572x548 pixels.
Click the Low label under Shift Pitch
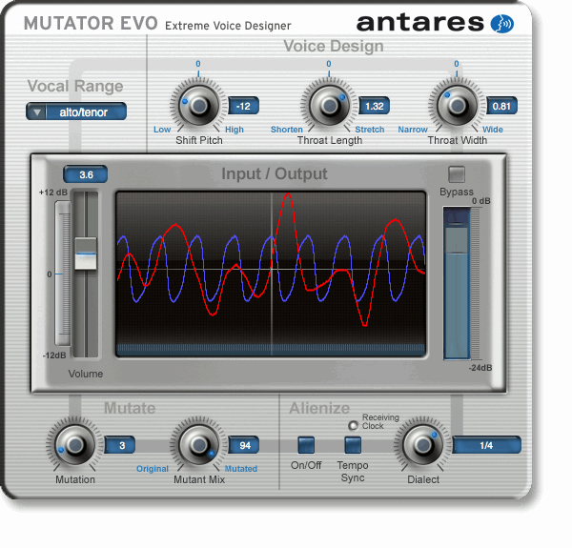tap(162, 130)
